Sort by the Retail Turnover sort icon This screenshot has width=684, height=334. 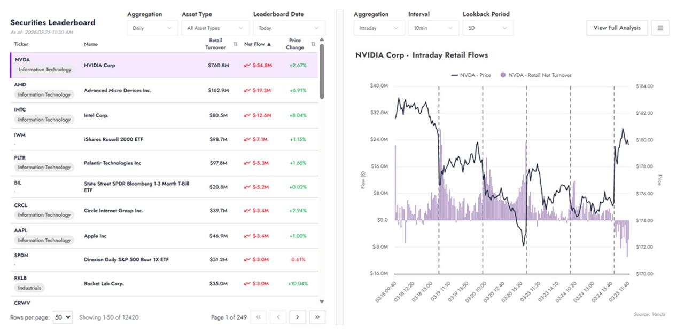[x=236, y=44]
